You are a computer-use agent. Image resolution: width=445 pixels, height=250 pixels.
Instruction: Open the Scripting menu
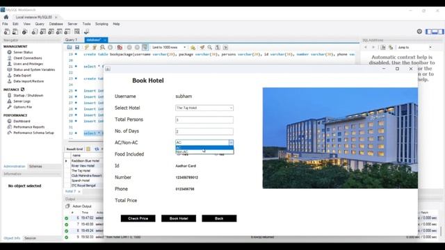(x=102, y=24)
